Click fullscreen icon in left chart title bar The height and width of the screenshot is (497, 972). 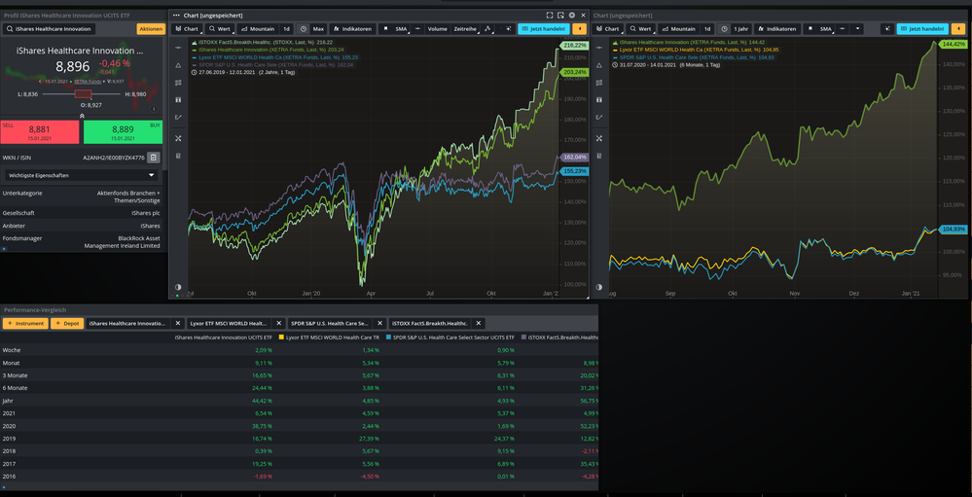(549, 15)
